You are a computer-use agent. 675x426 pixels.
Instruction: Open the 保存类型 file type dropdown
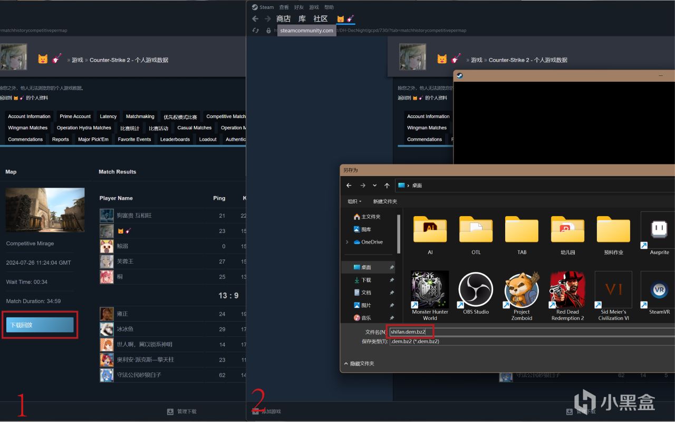pyautogui.click(x=532, y=341)
